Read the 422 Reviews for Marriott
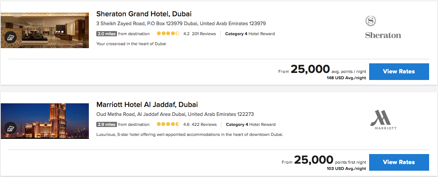 pyautogui.click(x=205, y=124)
